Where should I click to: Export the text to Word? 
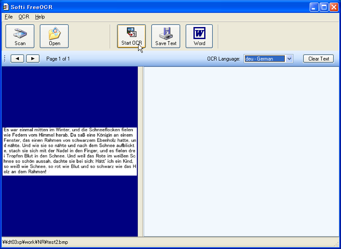pyautogui.click(x=199, y=36)
